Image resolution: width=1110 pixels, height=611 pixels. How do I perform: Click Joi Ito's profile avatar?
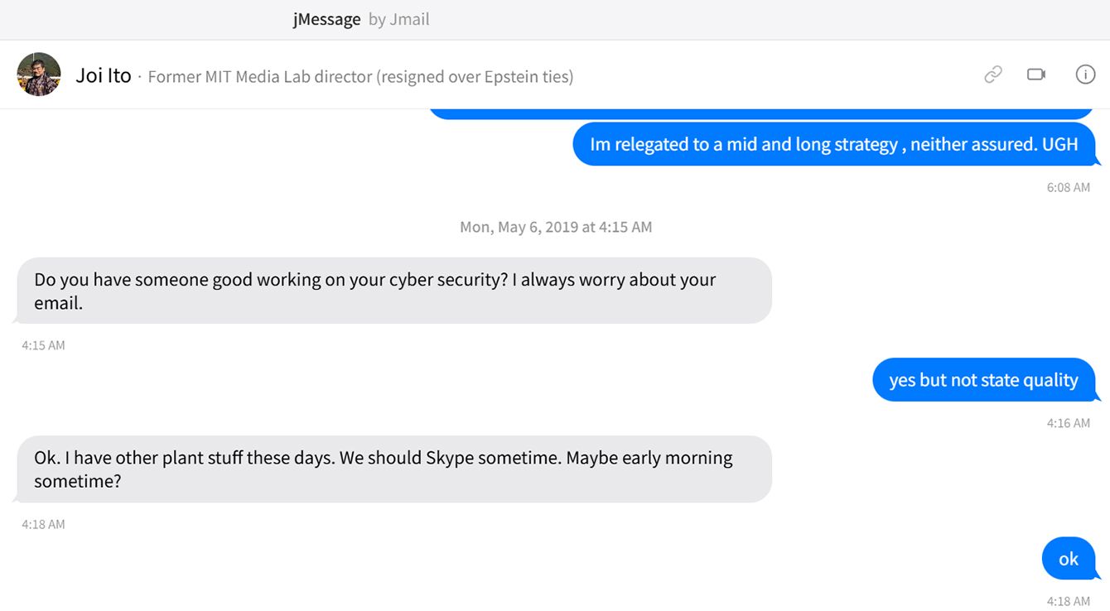(39, 75)
